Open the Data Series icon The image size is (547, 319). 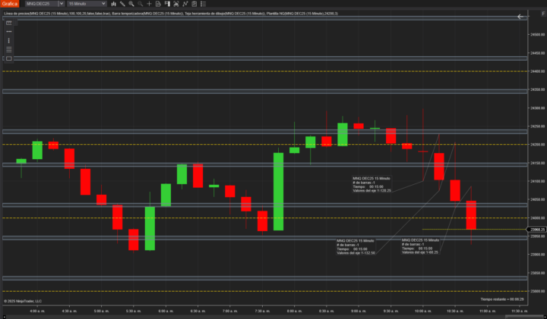click(x=176, y=4)
